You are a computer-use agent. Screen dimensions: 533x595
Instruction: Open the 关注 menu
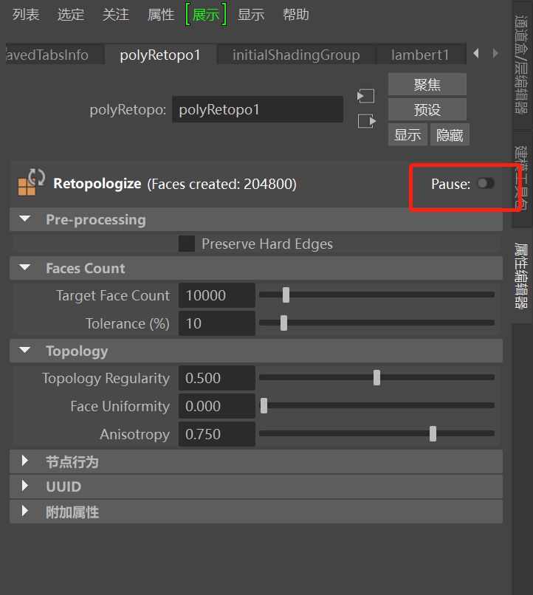(x=116, y=15)
